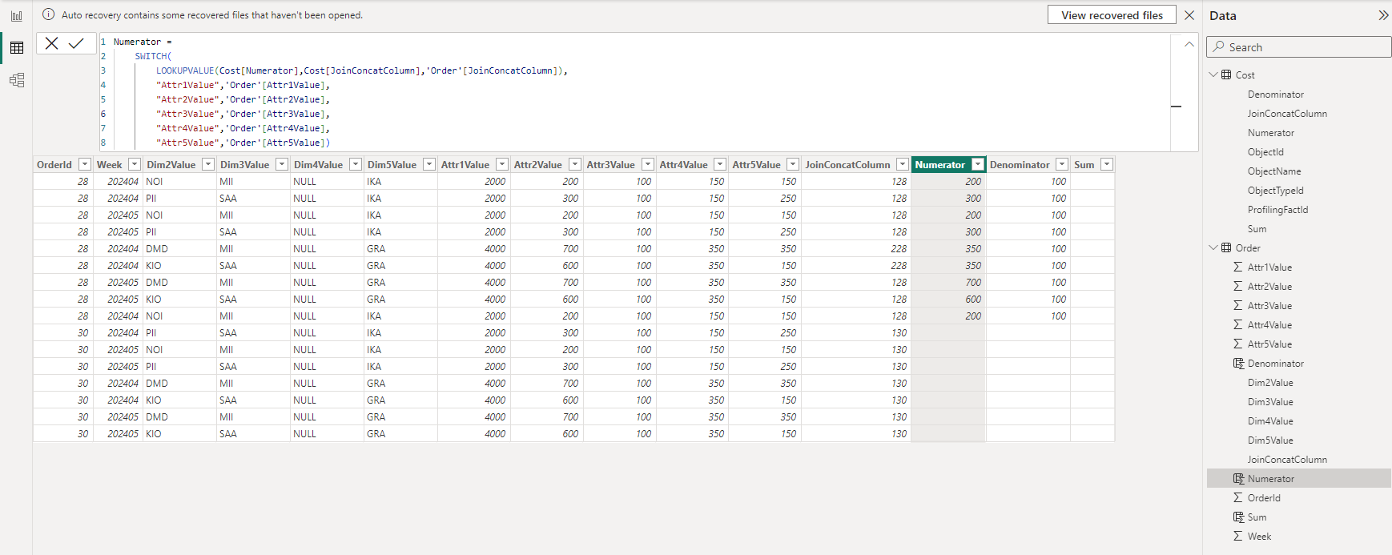
Task: Click the sigma icon beside Attr1Value field
Action: [1238, 267]
